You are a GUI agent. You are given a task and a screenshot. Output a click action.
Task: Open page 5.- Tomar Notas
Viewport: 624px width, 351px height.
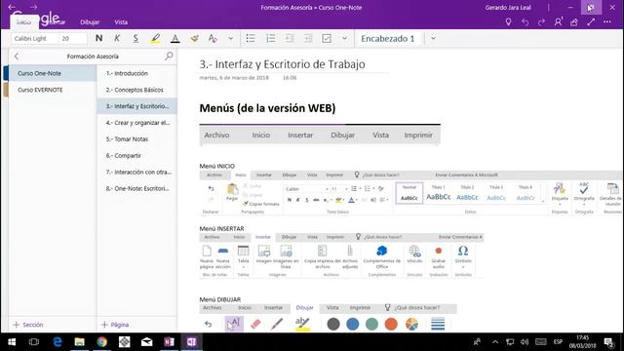136,139
